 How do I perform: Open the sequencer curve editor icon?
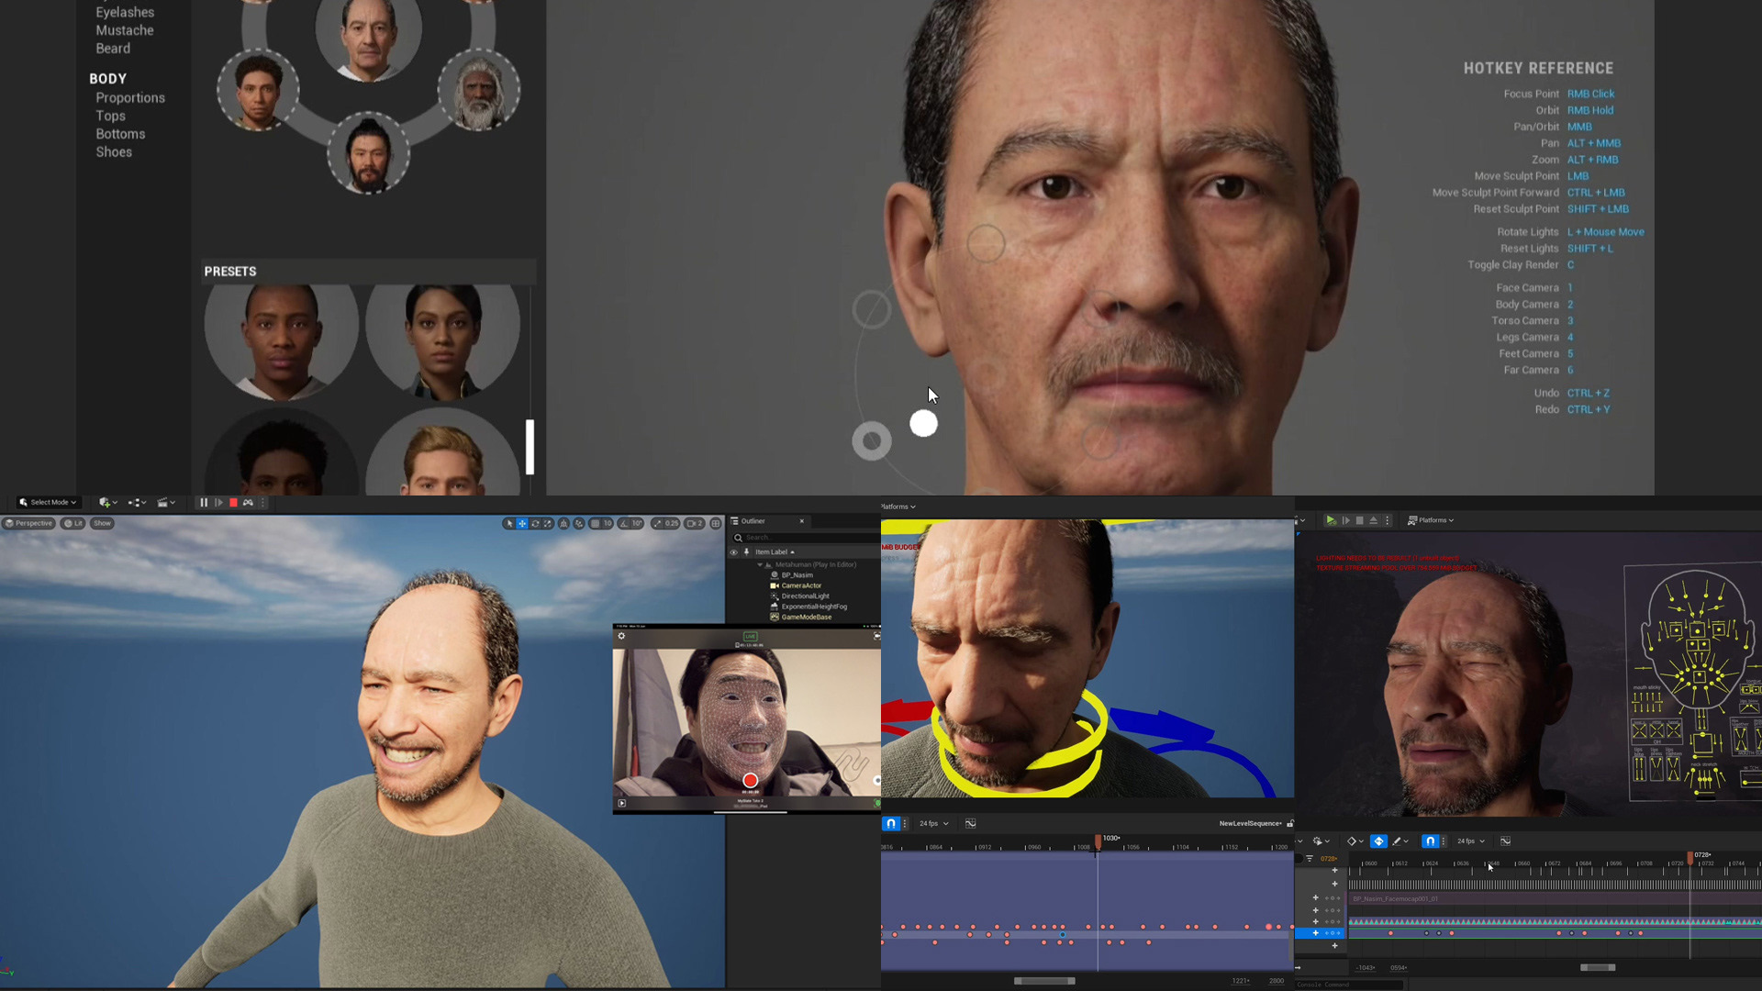point(970,824)
